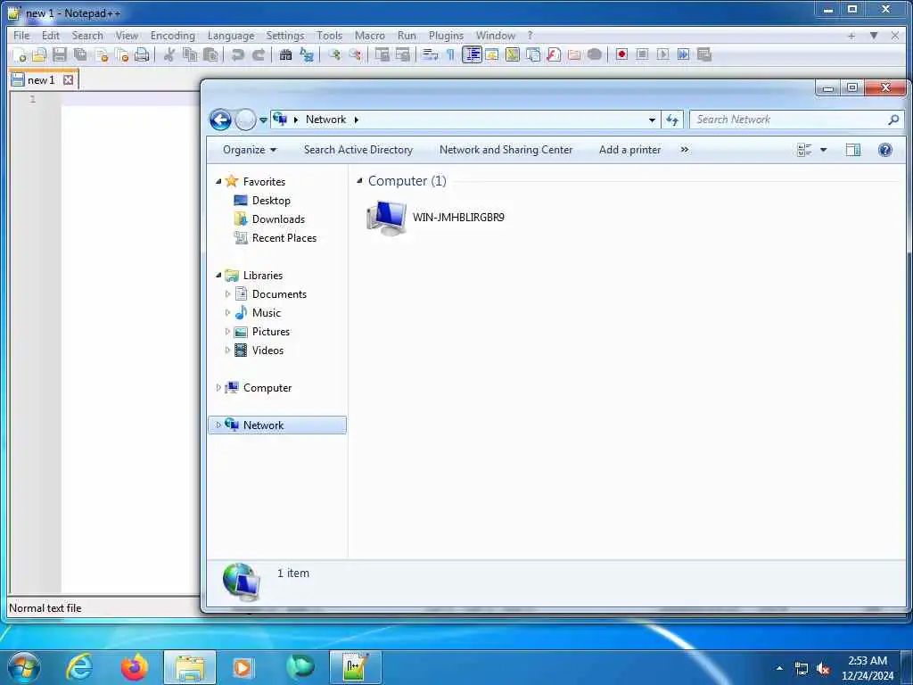Screen dimensions: 913x685
Task: Click the Open file toolbar icon
Action: tap(39, 54)
